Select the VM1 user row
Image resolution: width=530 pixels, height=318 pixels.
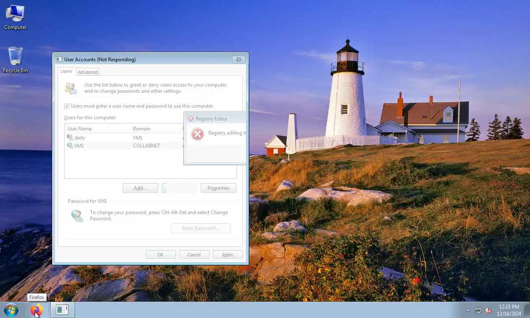click(x=123, y=145)
